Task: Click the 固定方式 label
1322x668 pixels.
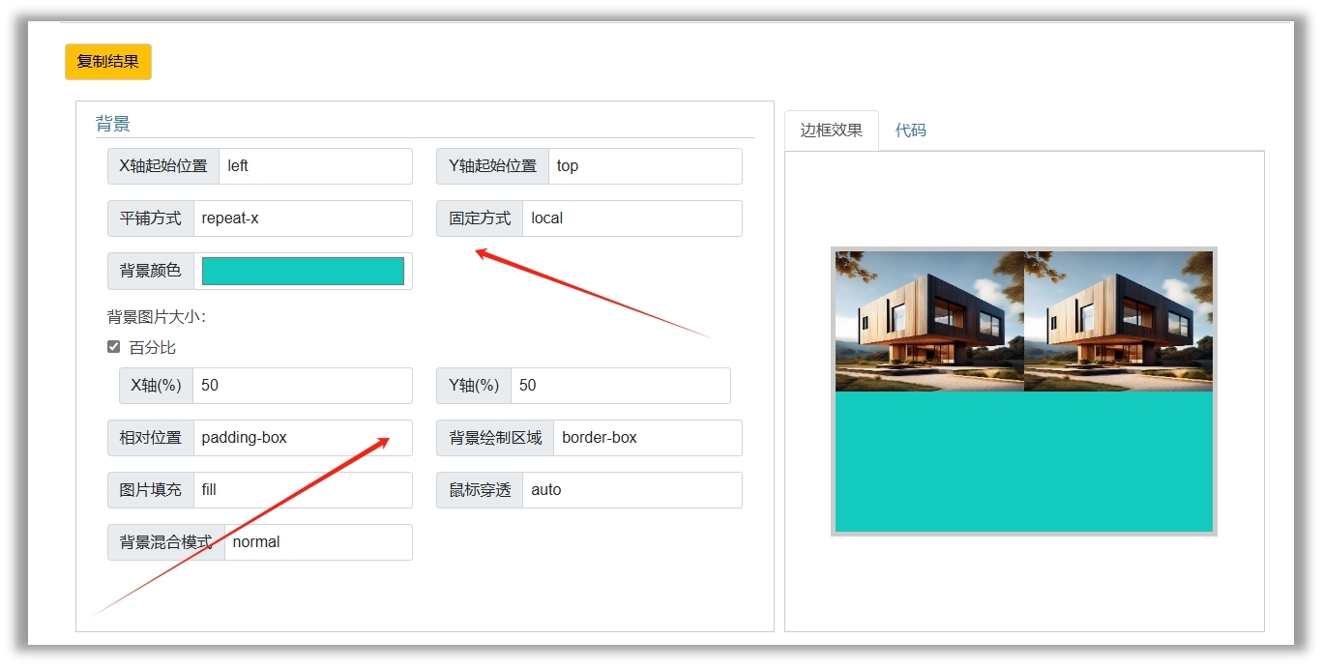Action: click(x=481, y=218)
